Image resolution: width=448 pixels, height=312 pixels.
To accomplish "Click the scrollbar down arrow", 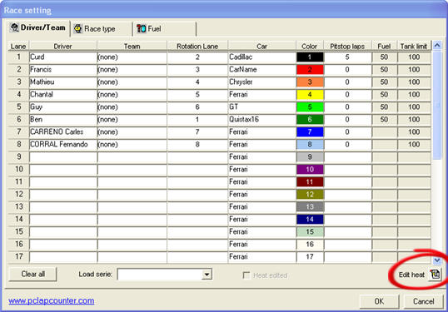I will 437,260.
